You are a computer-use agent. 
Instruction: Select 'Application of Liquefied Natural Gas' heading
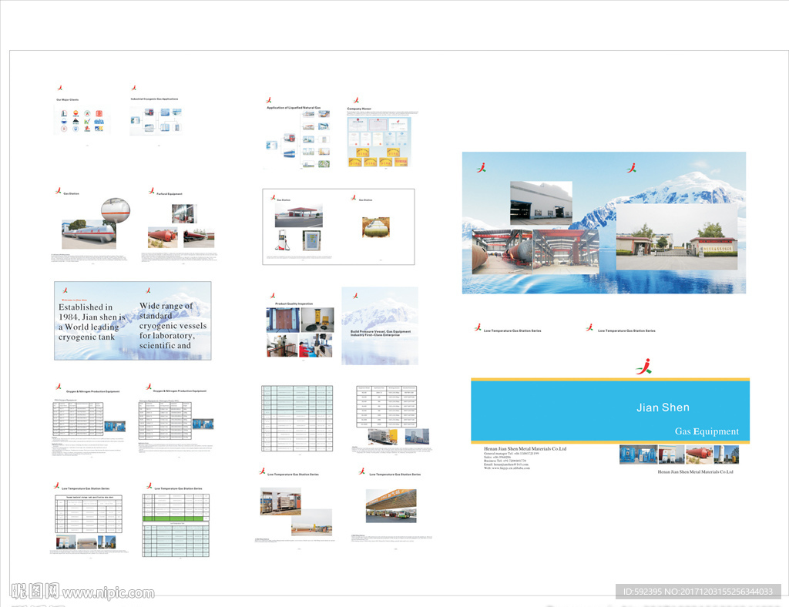pos(294,108)
